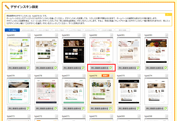Click the type081 design thumbnail
The width and height of the screenshot is (177, 121).
point(129,51)
